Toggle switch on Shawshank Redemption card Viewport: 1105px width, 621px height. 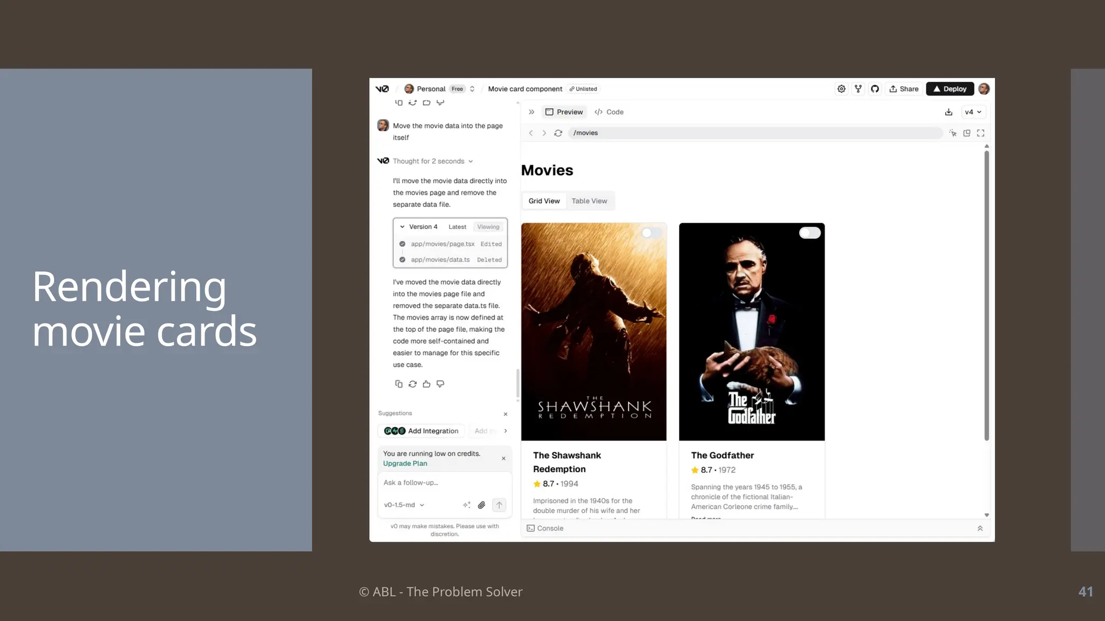pyautogui.click(x=651, y=233)
